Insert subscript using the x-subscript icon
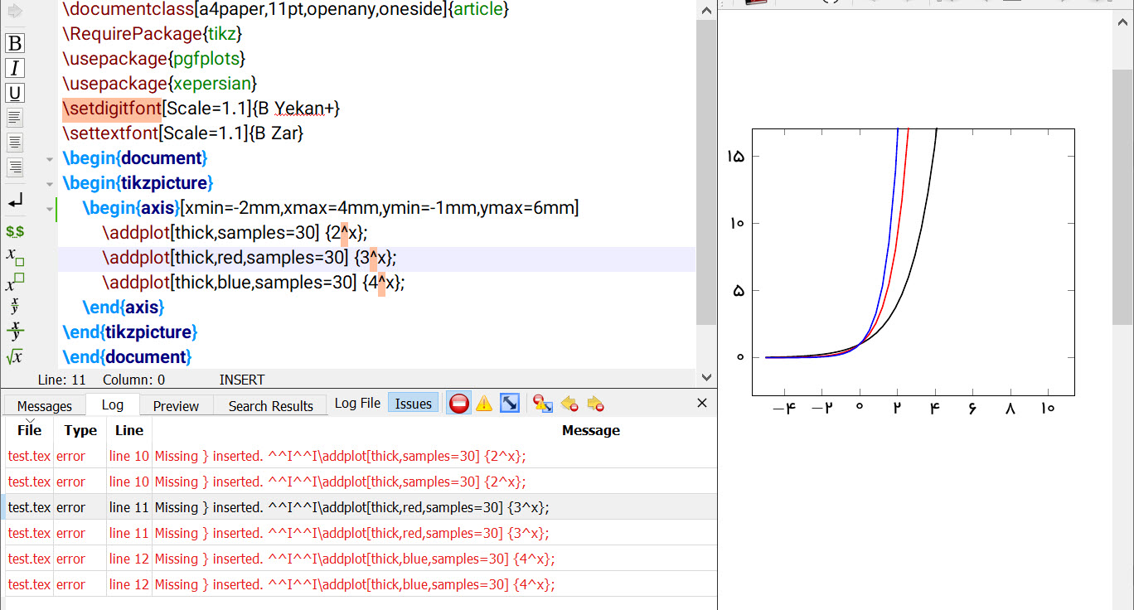Viewport: 1134px width, 610px height. coord(15,256)
